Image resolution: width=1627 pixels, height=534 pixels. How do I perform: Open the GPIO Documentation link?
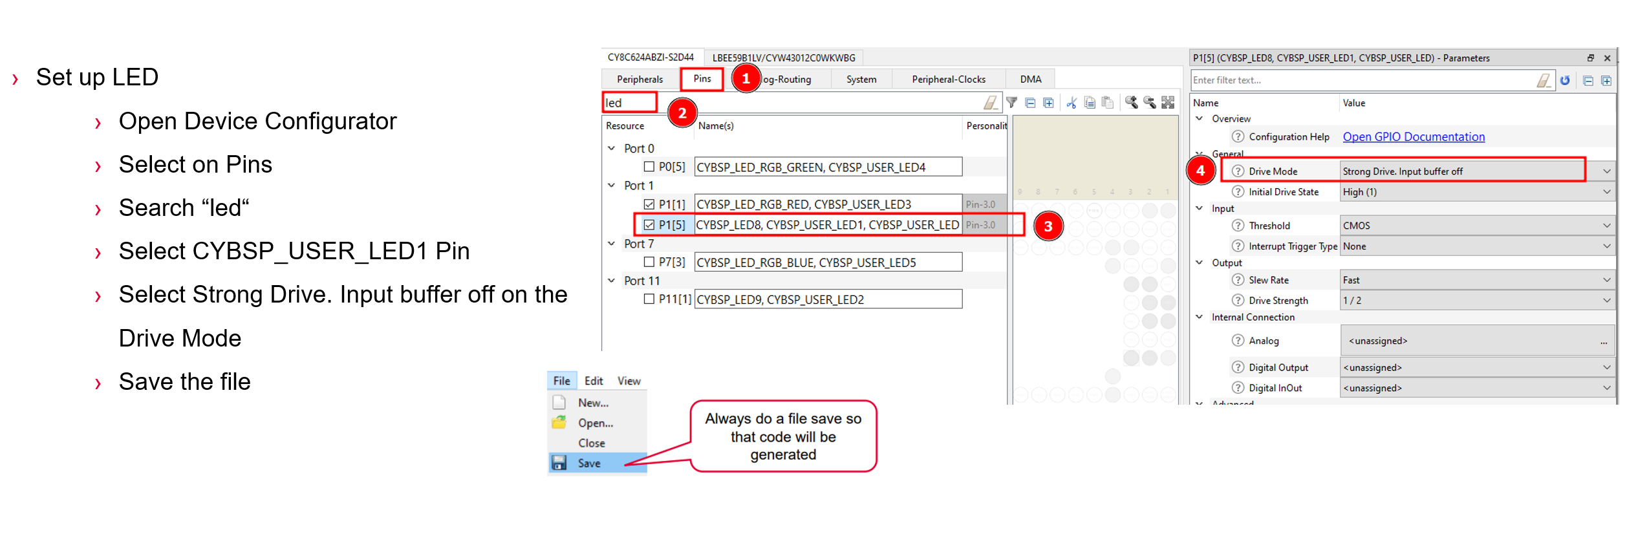pos(1414,137)
